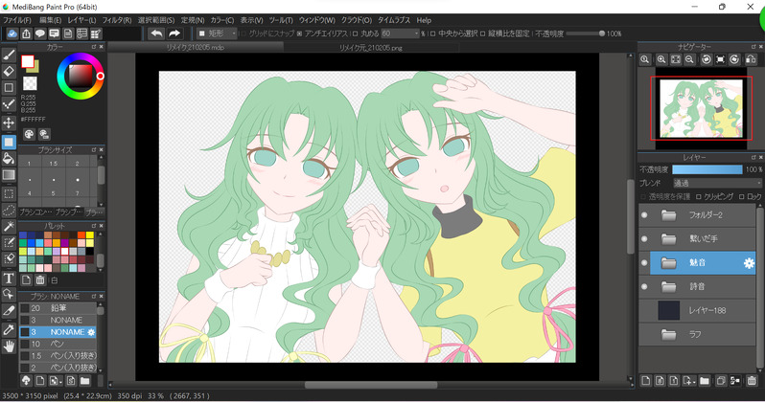This screenshot has height=402, width=765.
Task: Open the ファイル(F) menu
Action: 17,20
